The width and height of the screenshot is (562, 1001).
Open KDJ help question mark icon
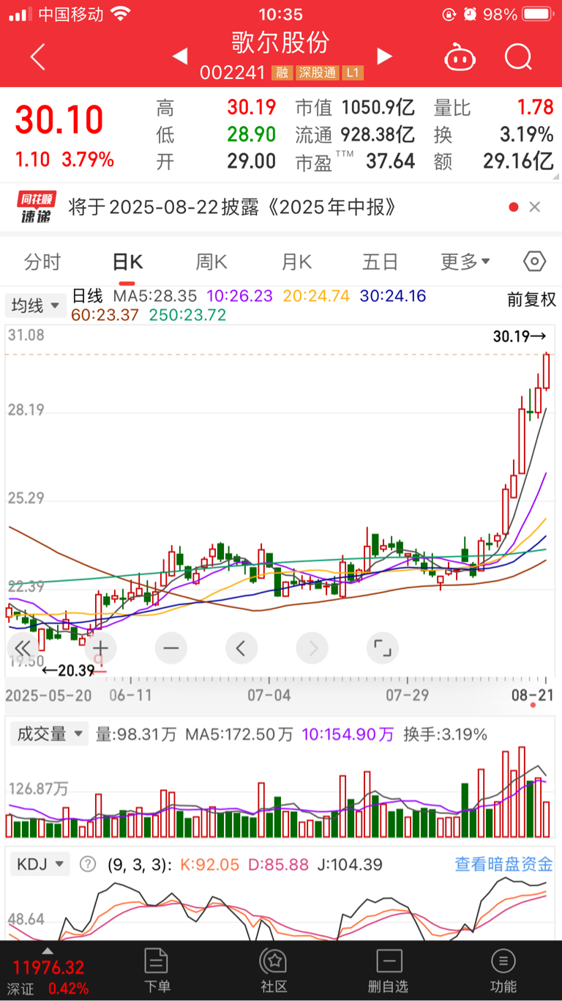click(88, 864)
